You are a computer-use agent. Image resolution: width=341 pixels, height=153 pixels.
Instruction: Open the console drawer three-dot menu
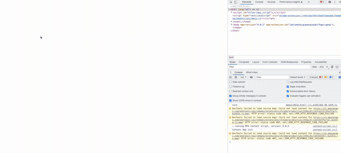pyautogui.click(x=231, y=72)
